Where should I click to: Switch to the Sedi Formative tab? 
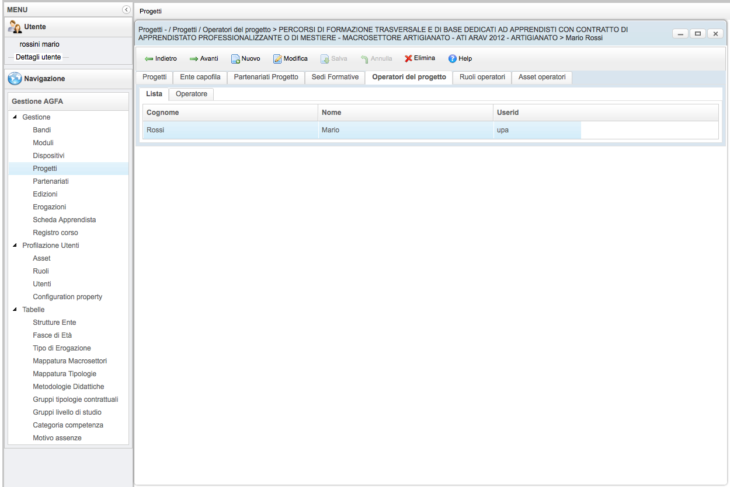pos(335,77)
